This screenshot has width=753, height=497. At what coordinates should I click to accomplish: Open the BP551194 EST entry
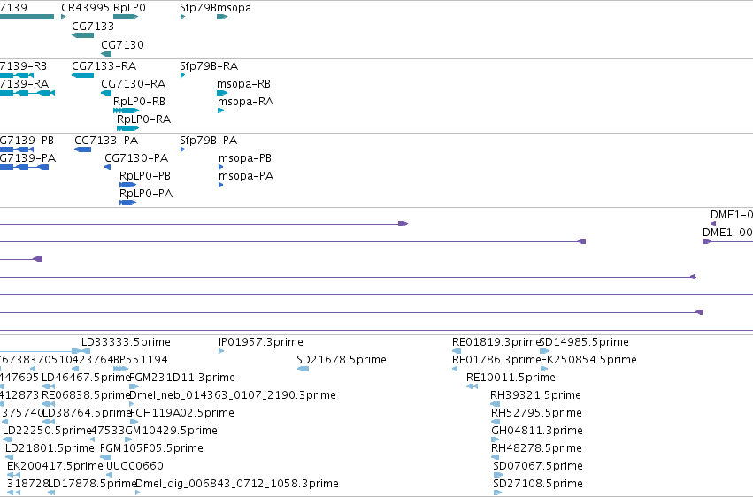click(x=140, y=360)
